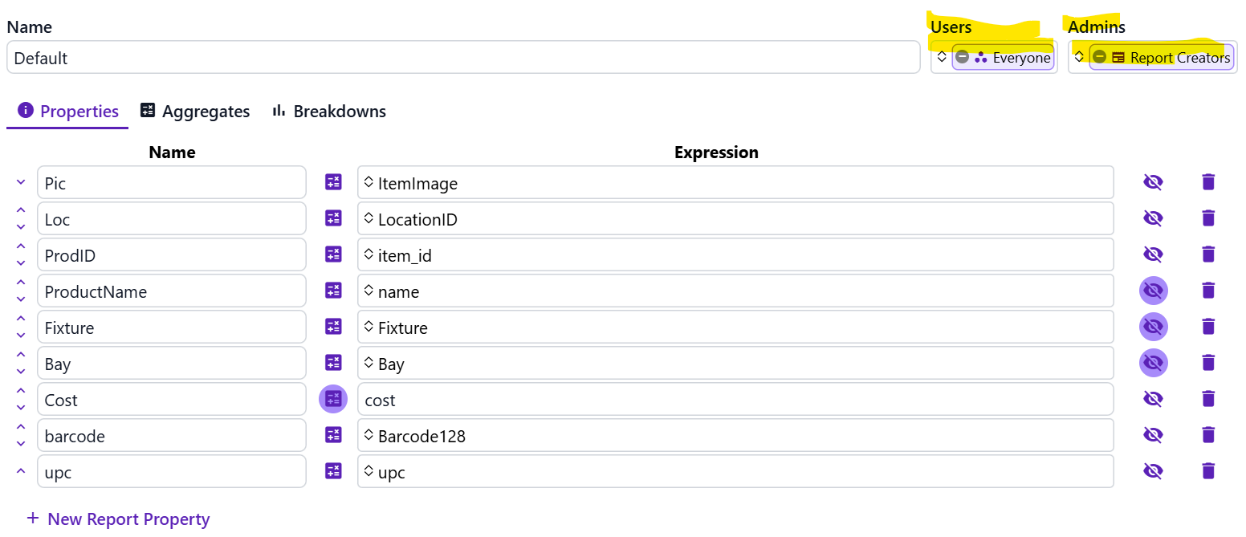Click trash icon for the barcode row
1246x537 pixels.
pos(1208,435)
